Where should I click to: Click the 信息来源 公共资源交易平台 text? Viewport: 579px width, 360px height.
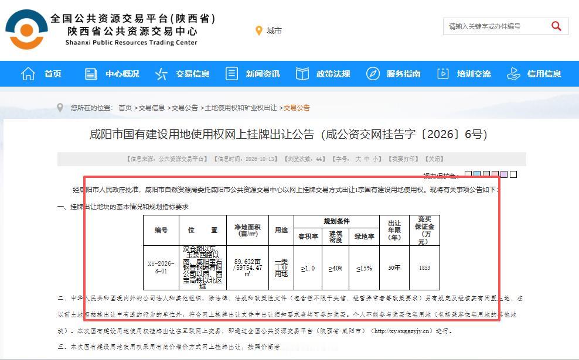point(166,159)
